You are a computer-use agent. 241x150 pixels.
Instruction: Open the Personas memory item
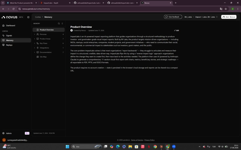click(43, 34)
